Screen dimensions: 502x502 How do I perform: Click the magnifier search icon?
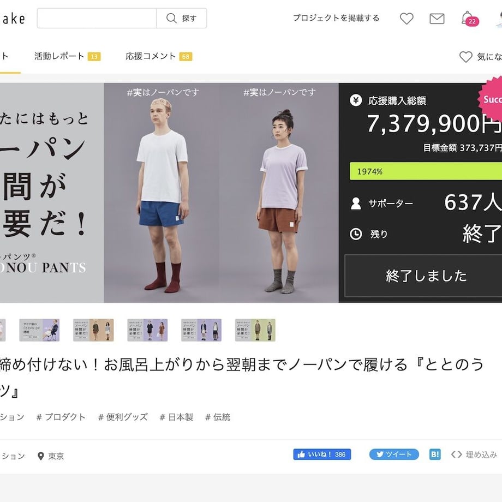(171, 18)
